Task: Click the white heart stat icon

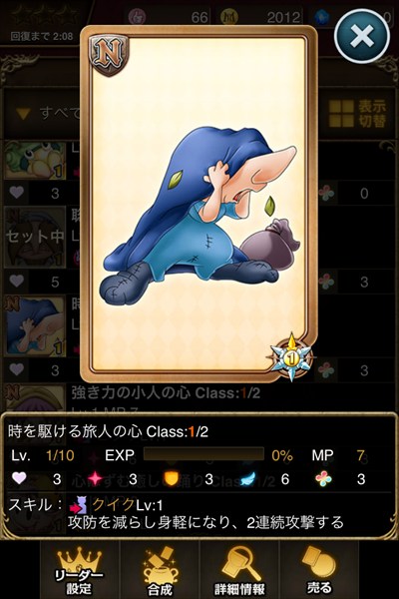Action: click(x=20, y=478)
